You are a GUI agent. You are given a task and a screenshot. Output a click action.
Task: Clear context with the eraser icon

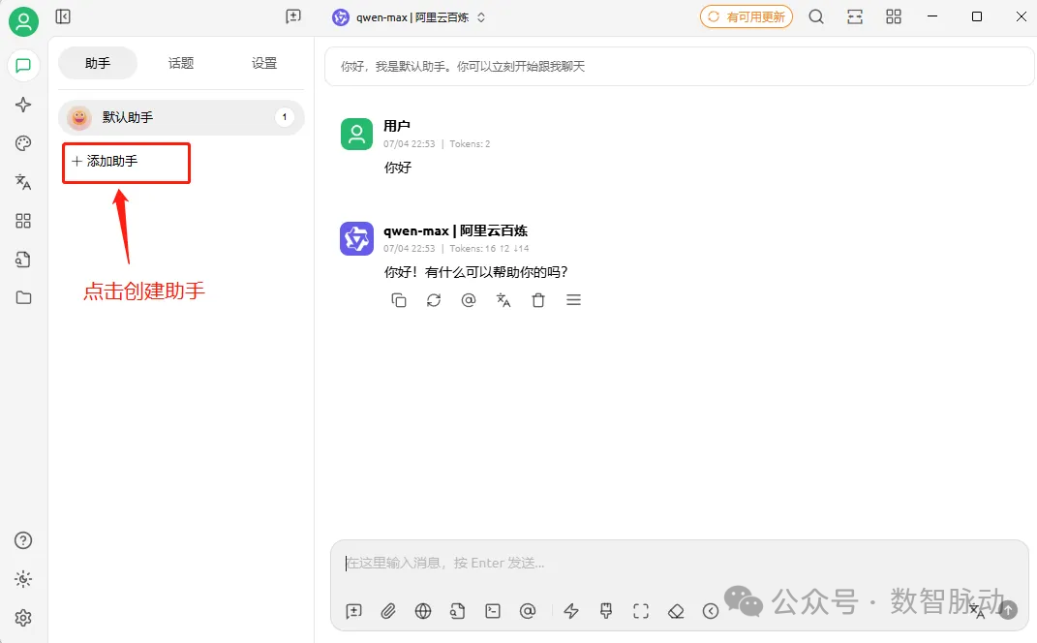click(676, 611)
